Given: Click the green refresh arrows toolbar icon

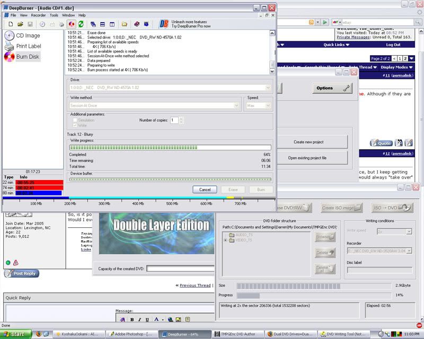Looking at the screenshot, I should [81, 24].
